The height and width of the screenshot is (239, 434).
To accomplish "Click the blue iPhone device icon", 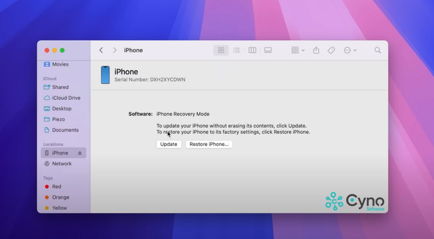I will (105, 75).
